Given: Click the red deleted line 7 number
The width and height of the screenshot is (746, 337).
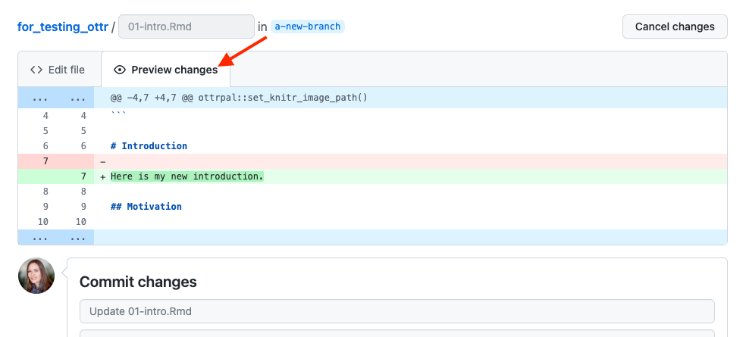Looking at the screenshot, I should pos(45,161).
